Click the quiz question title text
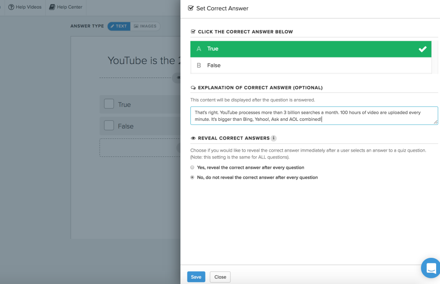440x284 pixels. coord(144,60)
